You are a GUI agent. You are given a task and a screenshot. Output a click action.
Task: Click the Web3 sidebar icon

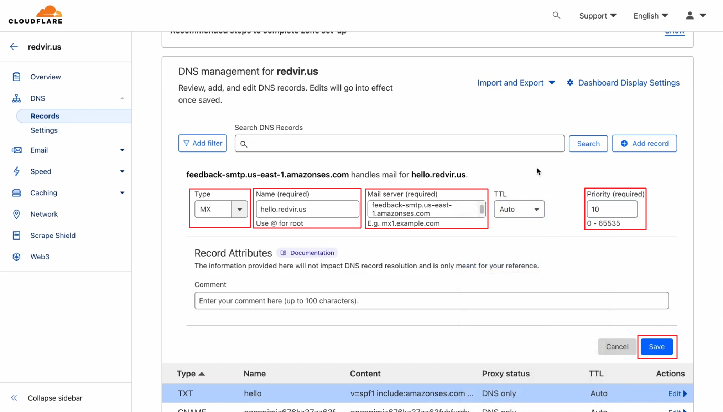tap(16, 257)
